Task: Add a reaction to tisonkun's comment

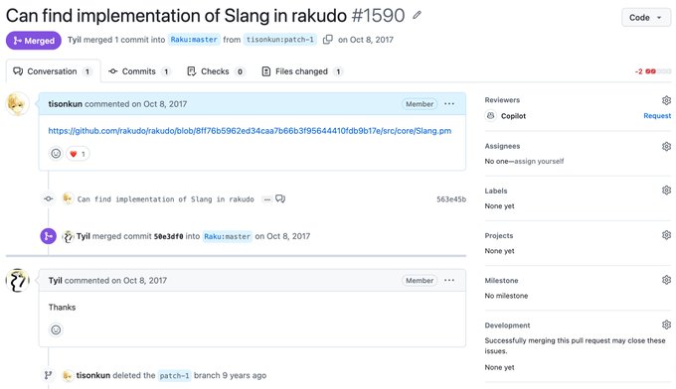Action: 56,154
